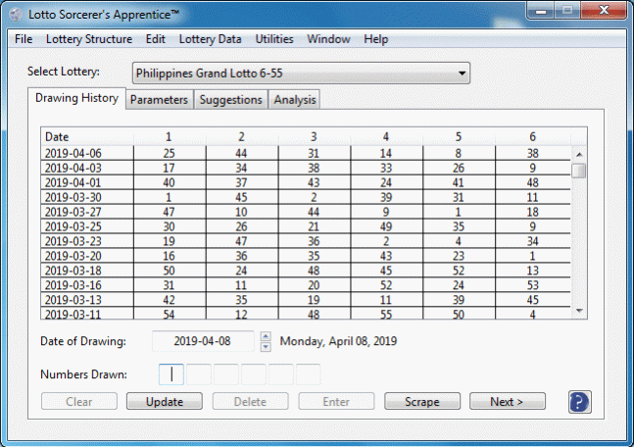The width and height of the screenshot is (634, 447).
Task: Select the 2019-03-25 drawing row
Action: point(306,226)
